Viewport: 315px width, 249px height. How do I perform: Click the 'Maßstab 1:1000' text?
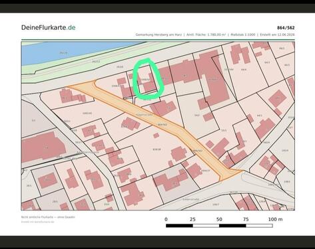(x=243, y=35)
